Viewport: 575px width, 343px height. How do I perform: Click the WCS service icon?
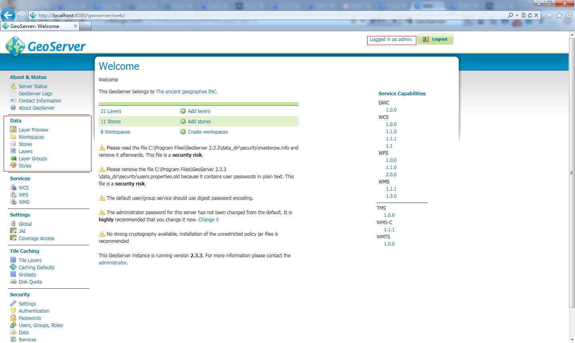pyautogui.click(x=13, y=187)
